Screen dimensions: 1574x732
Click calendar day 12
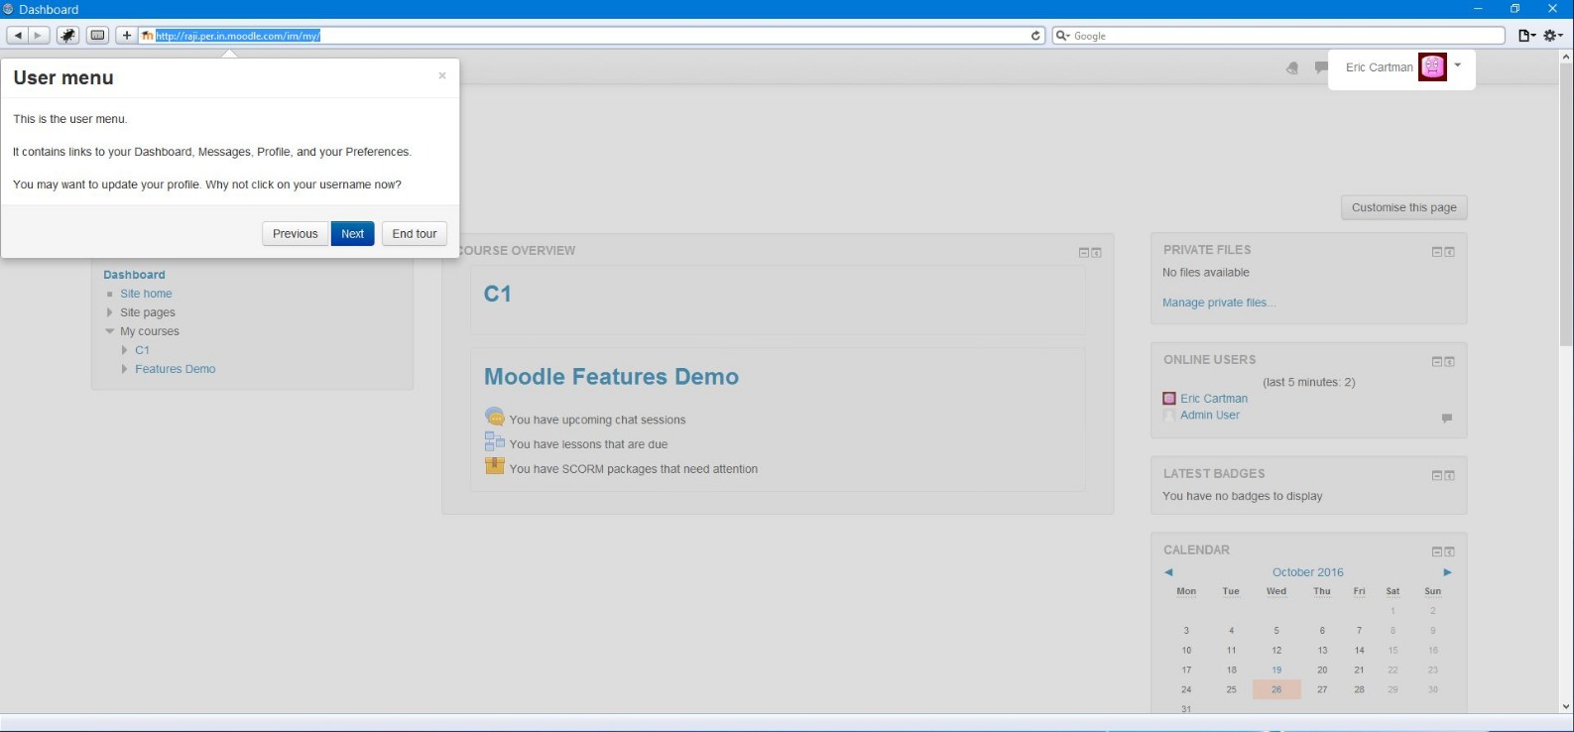click(1276, 651)
